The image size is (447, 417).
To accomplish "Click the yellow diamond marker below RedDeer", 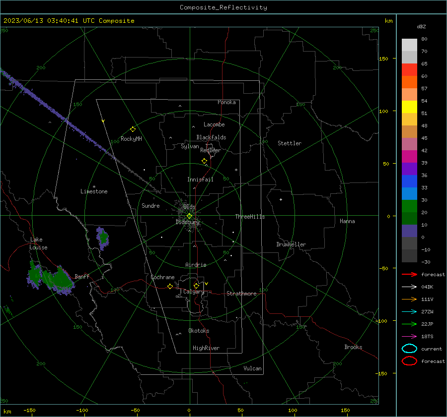I will (x=204, y=161).
